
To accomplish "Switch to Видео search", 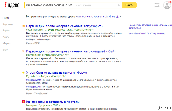I will point(6,31).
